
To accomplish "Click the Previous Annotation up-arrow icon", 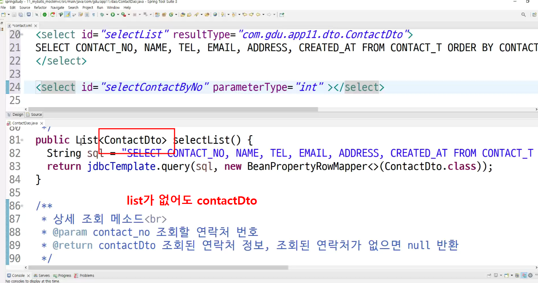I will (x=234, y=15).
